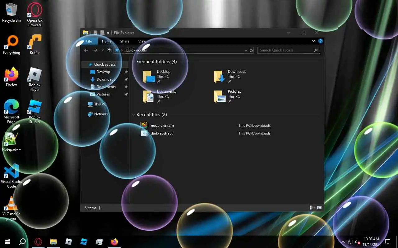The height and width of the screenshot is (248, 398).
Task: Click the white app taskbar icon beside Roblox Studio
Action: point(99,242)
